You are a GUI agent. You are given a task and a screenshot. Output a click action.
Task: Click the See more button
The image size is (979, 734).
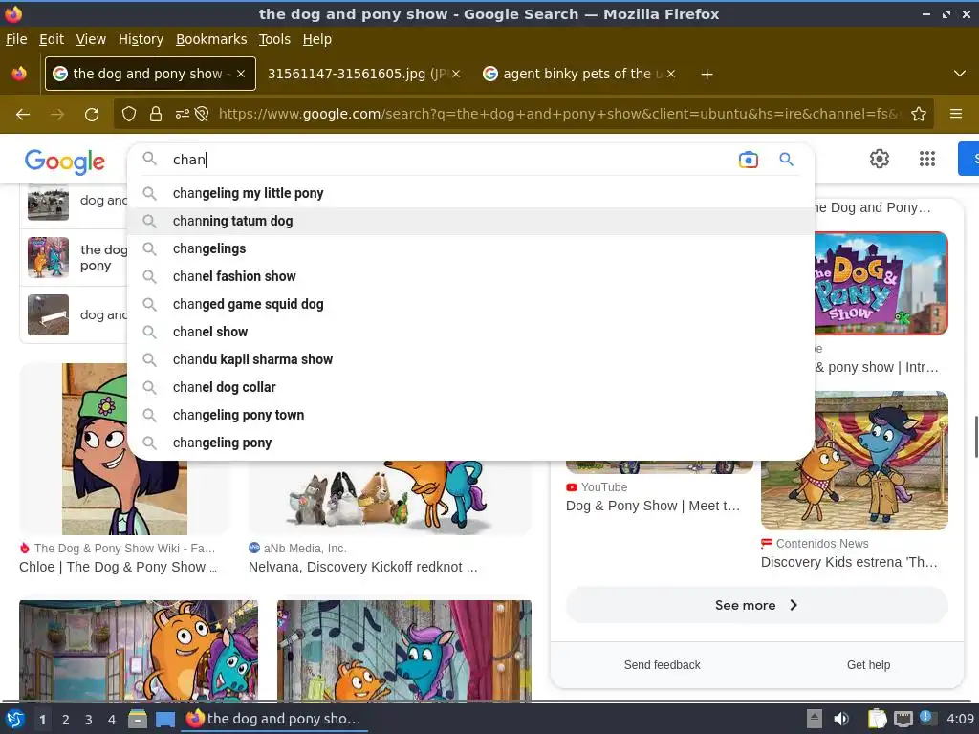[x=757, y=605]
